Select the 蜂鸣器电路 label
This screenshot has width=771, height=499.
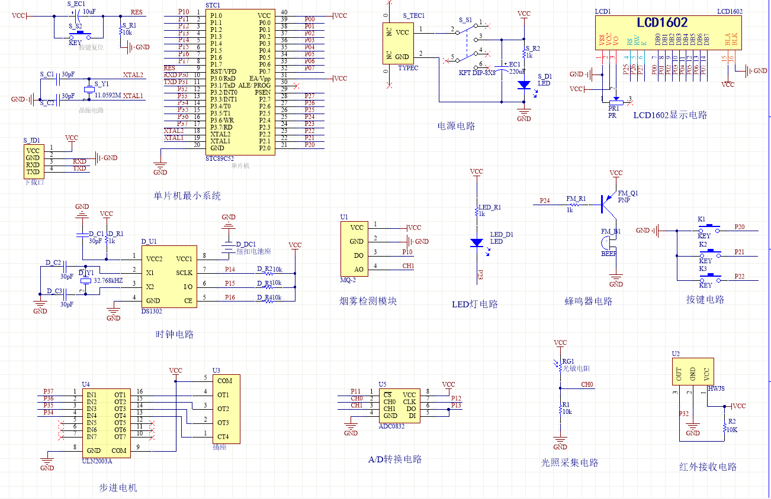tap(589, 301)
